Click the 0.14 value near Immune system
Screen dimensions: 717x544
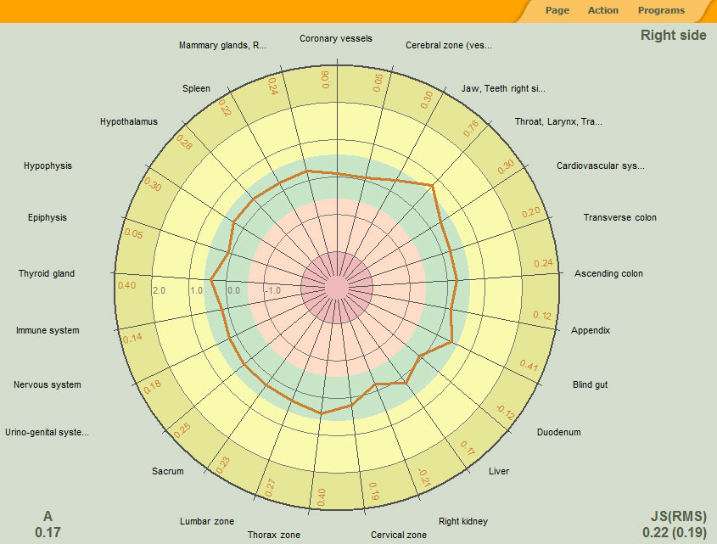(132, 339)
